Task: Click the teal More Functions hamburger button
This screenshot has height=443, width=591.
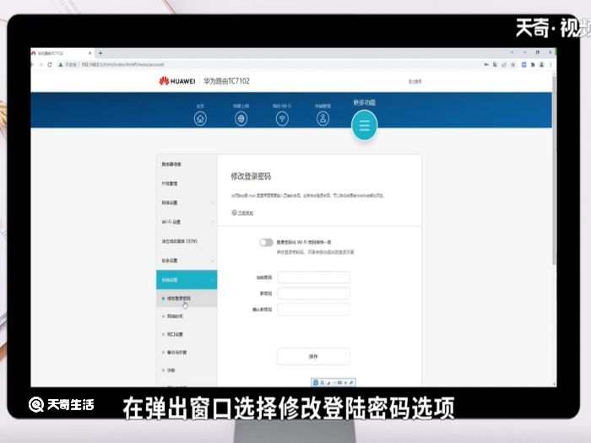Action: (x=364, y=125)
